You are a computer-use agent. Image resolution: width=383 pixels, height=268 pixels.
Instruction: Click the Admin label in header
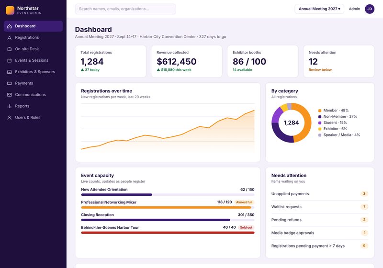354,9
